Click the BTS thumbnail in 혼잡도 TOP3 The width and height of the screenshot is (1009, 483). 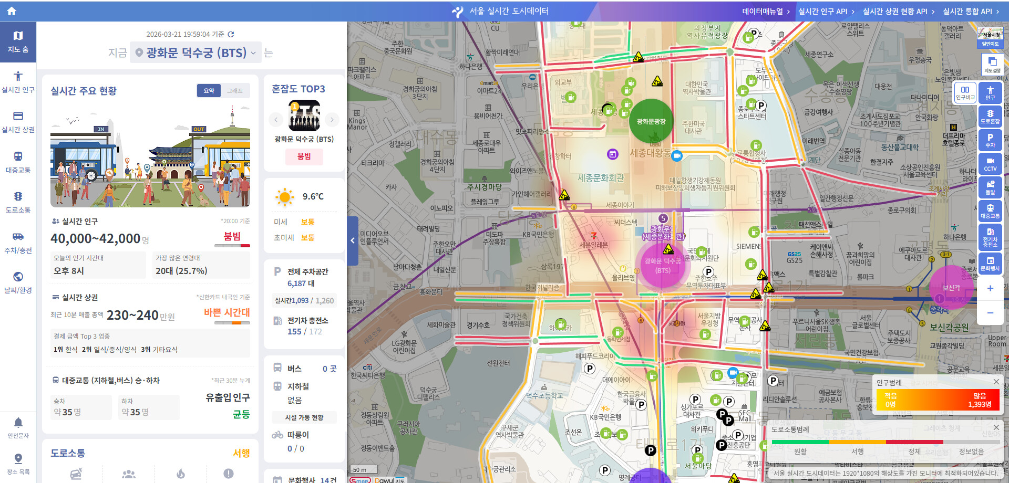tap(304, 115)
